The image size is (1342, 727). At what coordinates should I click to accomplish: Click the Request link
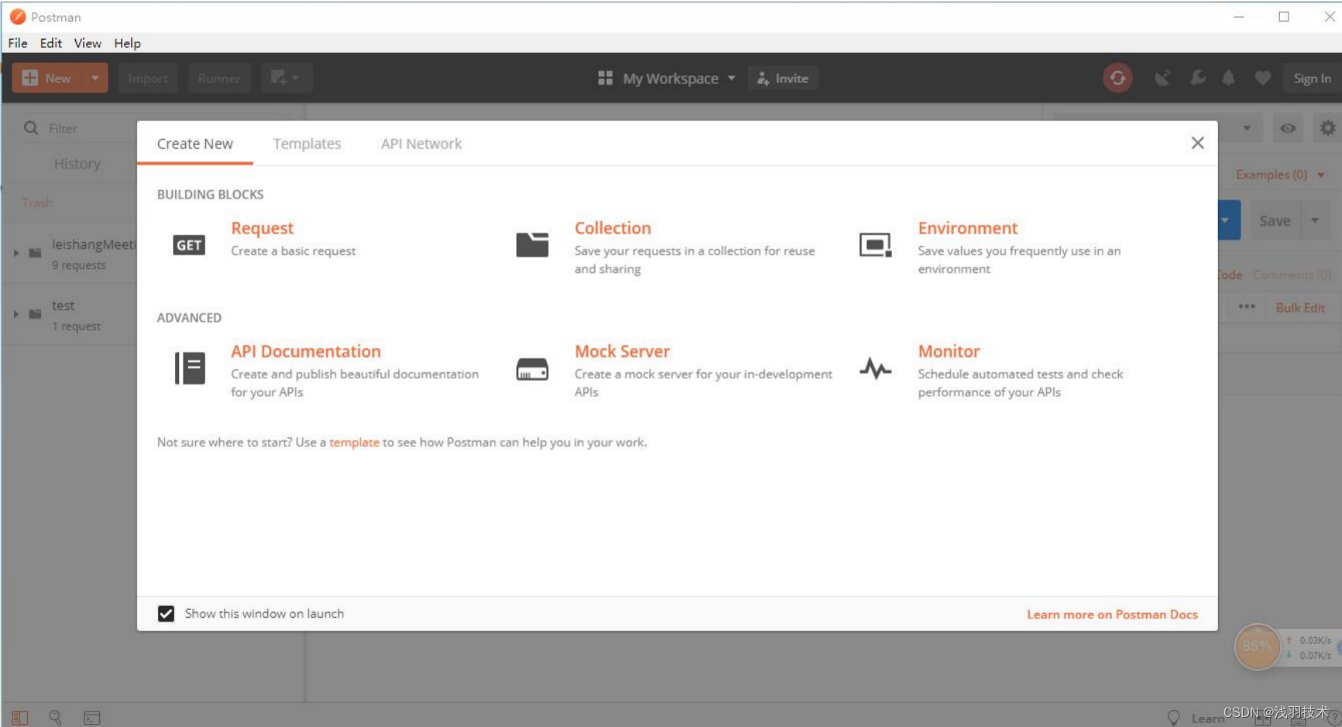263,228
